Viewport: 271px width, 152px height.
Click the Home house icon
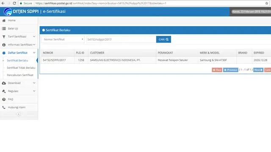pos(4,21)
